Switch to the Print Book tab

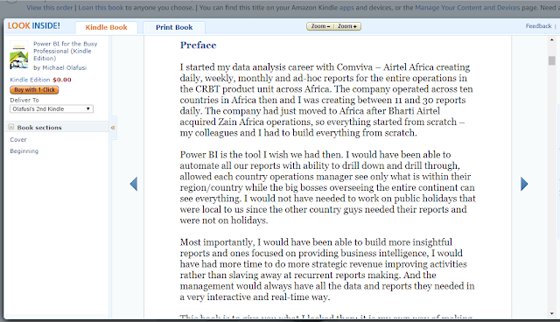174,27
